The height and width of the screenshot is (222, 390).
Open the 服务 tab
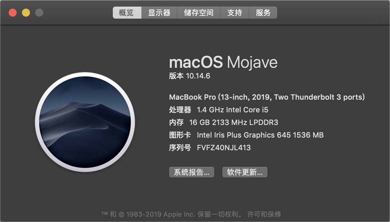point(263,13)
